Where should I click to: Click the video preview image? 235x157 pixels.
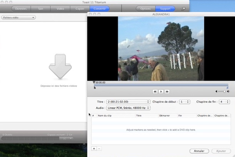(161, 49)
